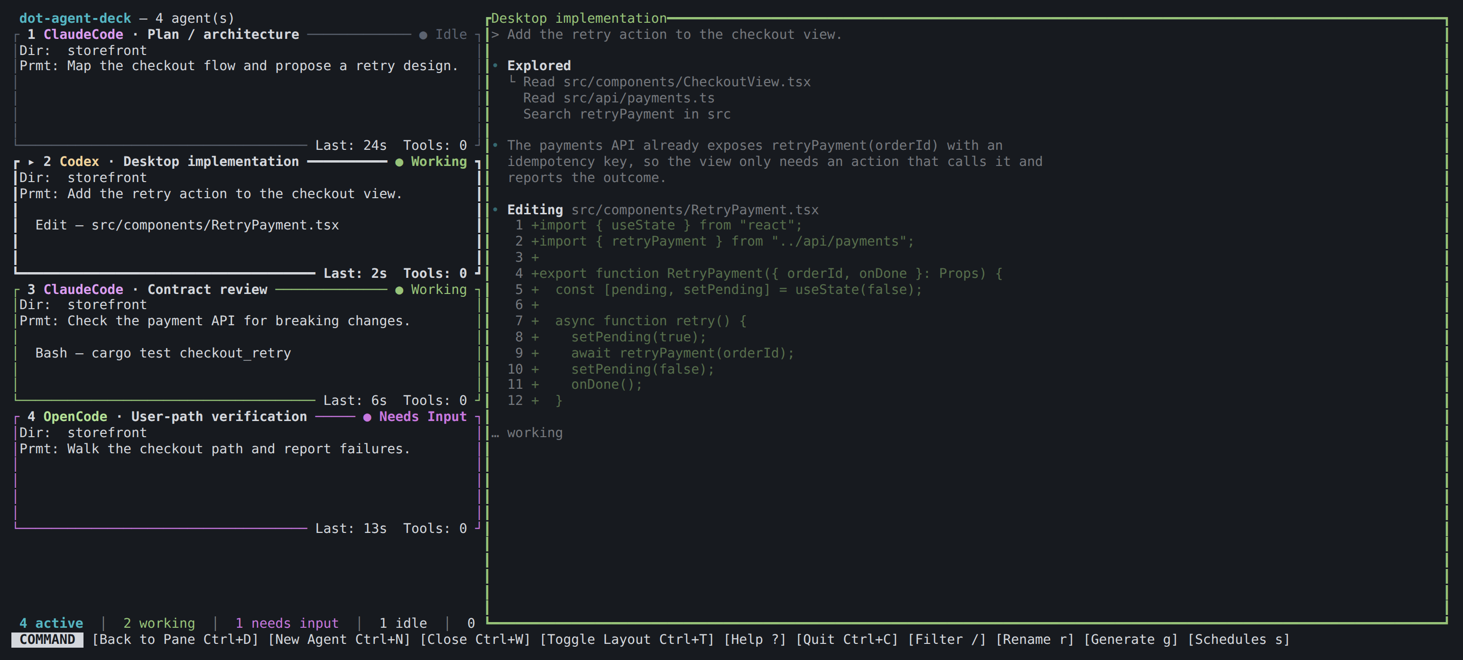Open Schedules s from the command bar
The height and width of the screenshot is (660, 1463).
tap(1239, 640)
